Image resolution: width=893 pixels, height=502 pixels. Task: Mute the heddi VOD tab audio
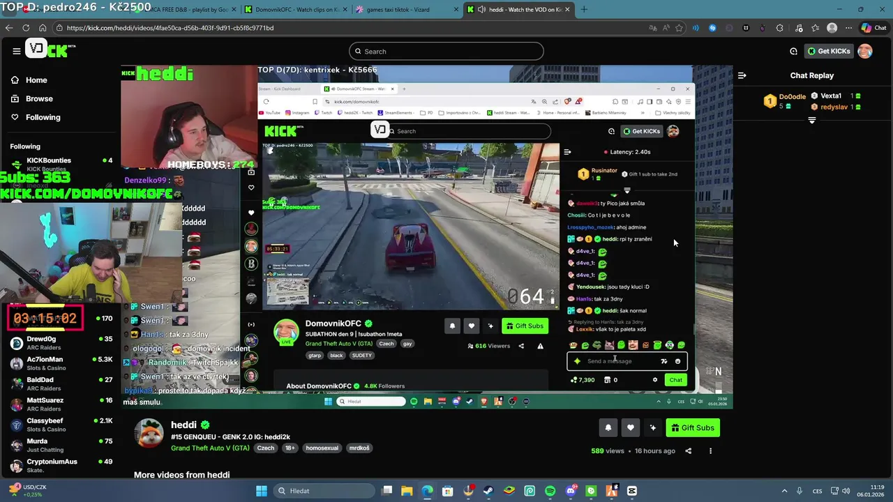pyautogui.click(x=481, y=10)
